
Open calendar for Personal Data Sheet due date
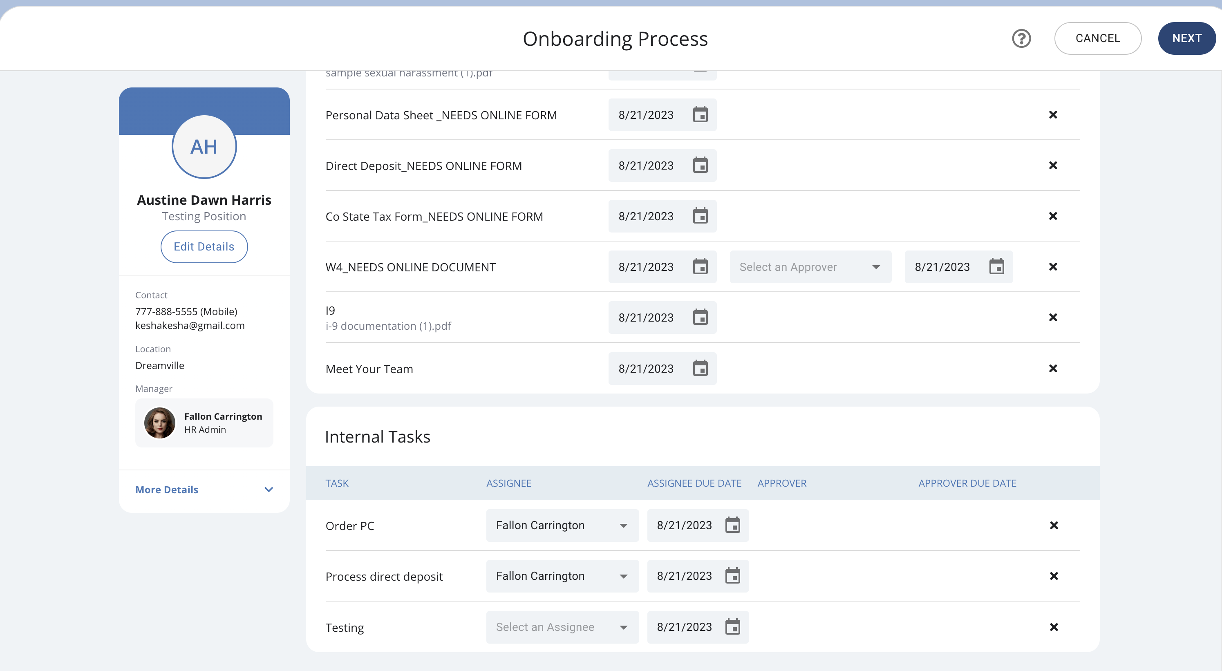(x=700, y=115)
